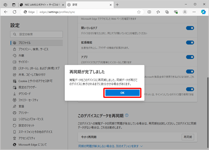
Task: Confirm the resync dialog with OK
Action: click(x=122, y=93)
